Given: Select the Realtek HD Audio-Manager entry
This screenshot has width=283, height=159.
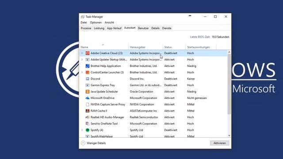Looking at the screenshot, I should pos(107,117).
